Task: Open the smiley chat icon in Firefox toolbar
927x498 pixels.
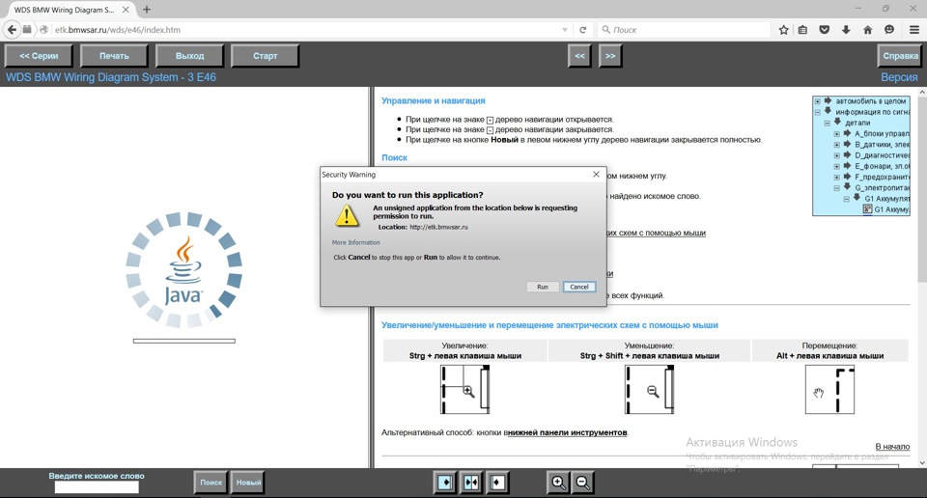Action: 889,30
